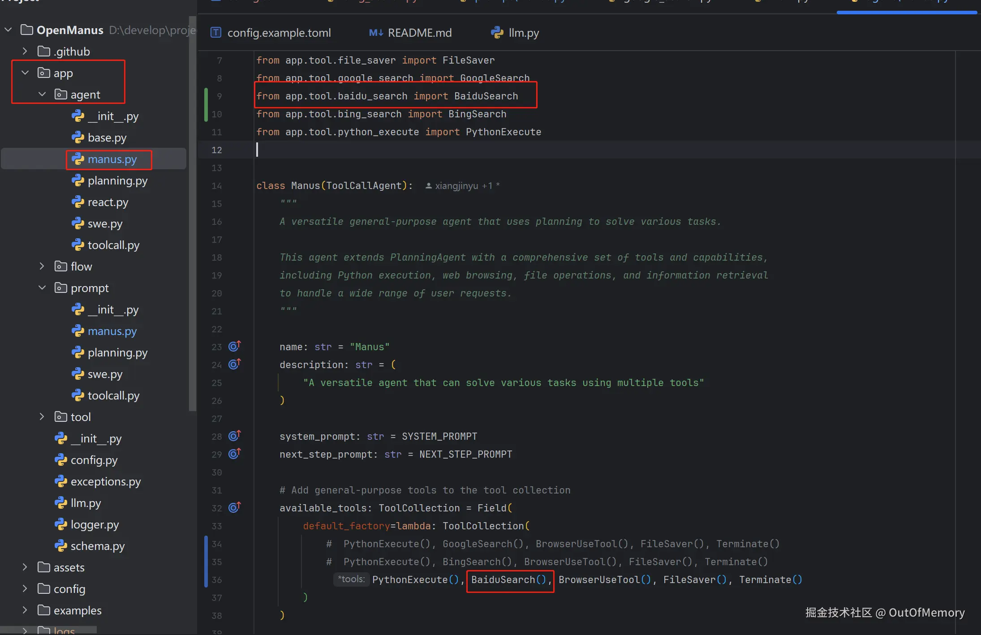Screen dimensions: 981x635
Task: Click override gutter icon on line 23
Action: 234,346
